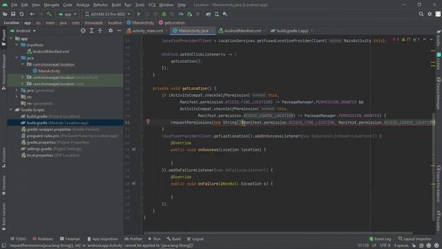
Task: Click the Sync/Reload from disk icon
Action: pos(21,14)
